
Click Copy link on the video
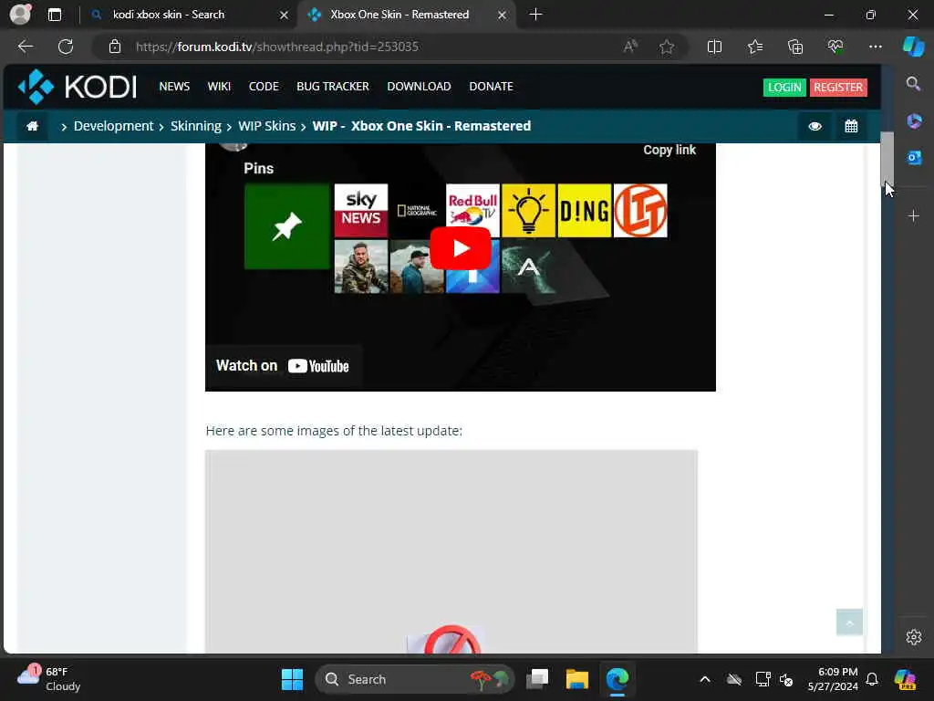coord(669,151)
